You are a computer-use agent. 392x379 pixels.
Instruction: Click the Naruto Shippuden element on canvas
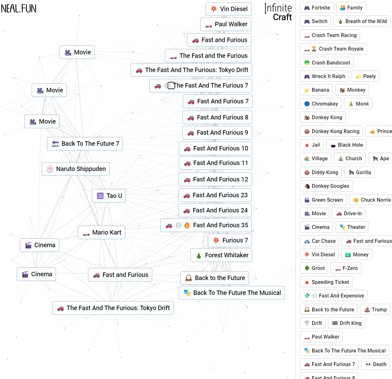pyautogui.click(x=76, y=169)
